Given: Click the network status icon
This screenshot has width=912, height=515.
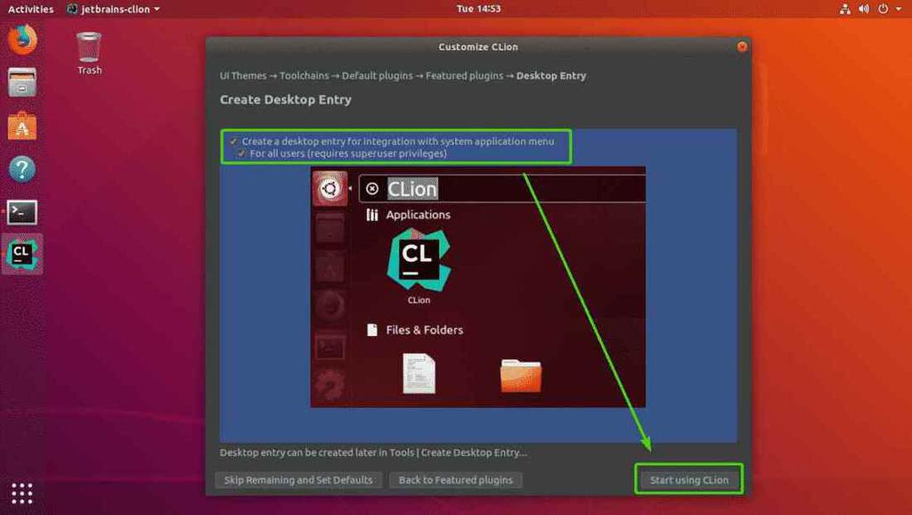Looking at the screenshot, I should tap(845, 9).
